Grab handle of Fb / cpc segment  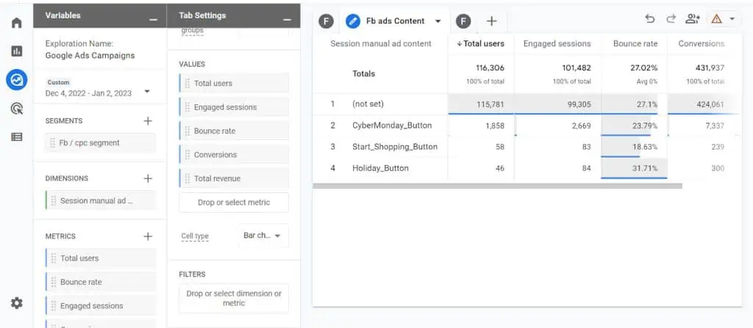point(52,143)
